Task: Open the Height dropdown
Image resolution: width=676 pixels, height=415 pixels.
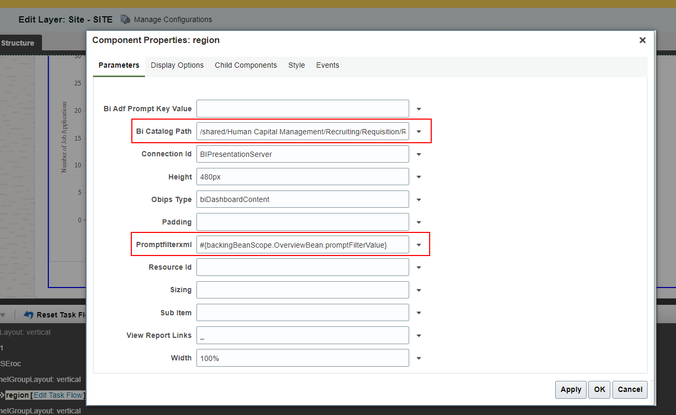Action: (x=419, y=176)
